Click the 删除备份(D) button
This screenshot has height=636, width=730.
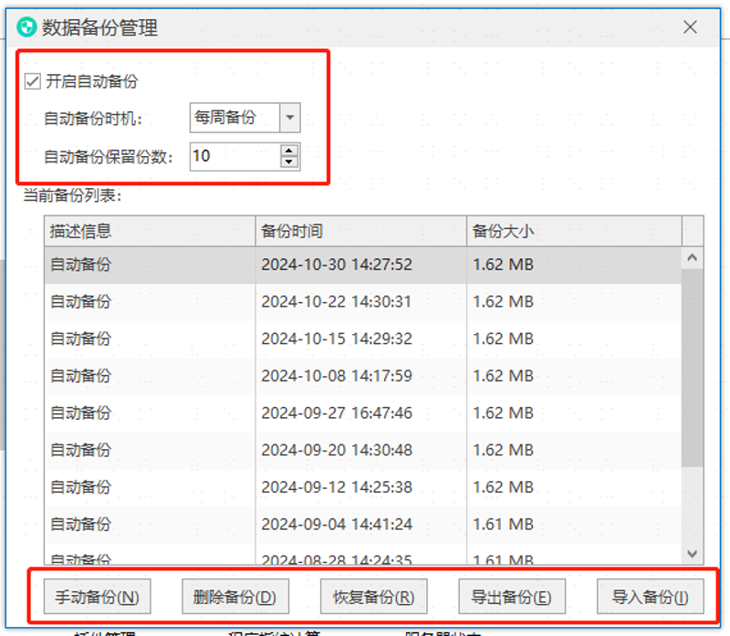(x=235, y=597)
